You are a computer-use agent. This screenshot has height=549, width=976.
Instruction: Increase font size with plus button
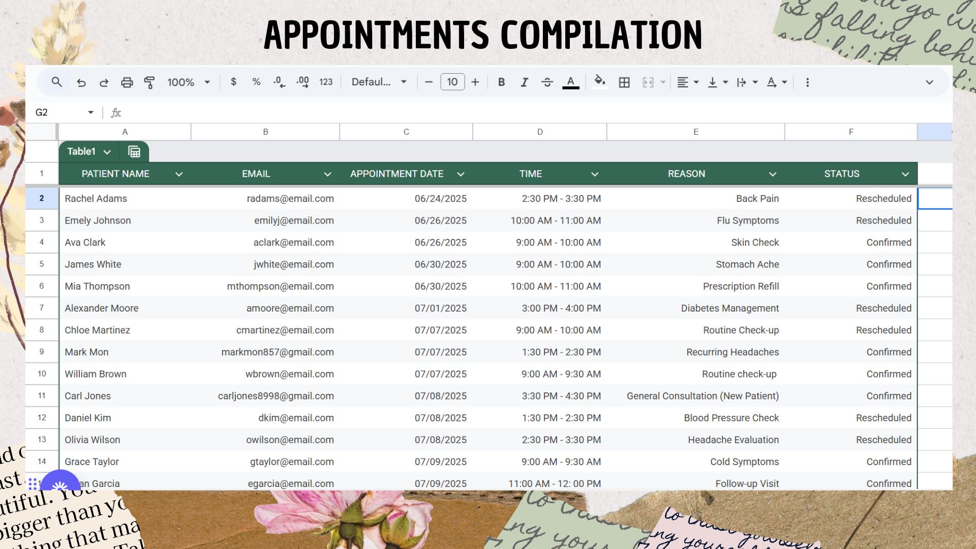click(475, 82)
